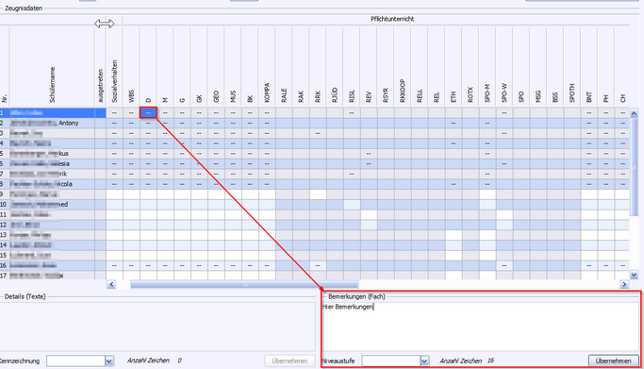Click the horizontal scrollbar thumb
The height and width of the screenshot is (369, 644).
245,284
